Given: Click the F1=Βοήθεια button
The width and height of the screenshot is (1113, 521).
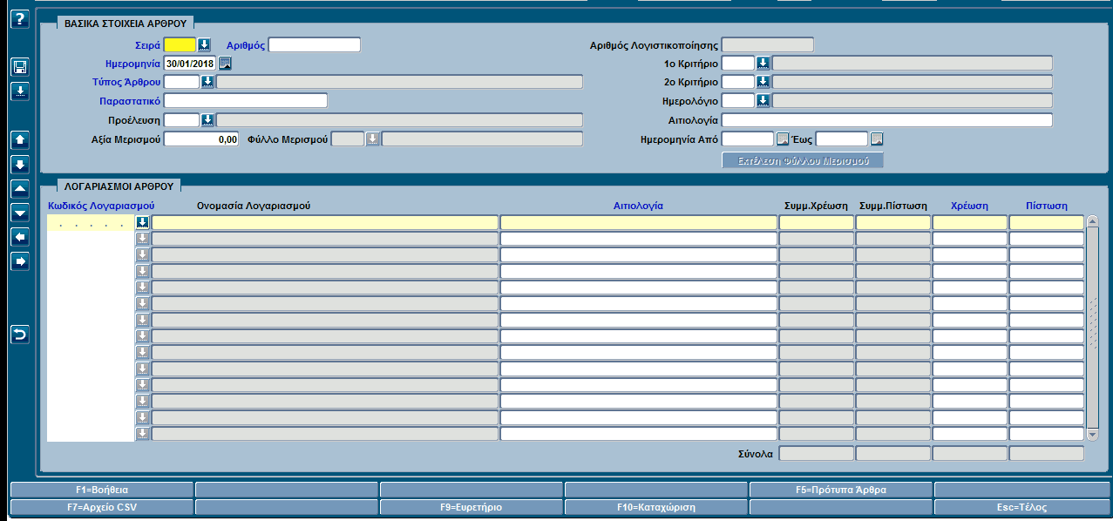Looking at the screenshot, I should coord(102,490).
